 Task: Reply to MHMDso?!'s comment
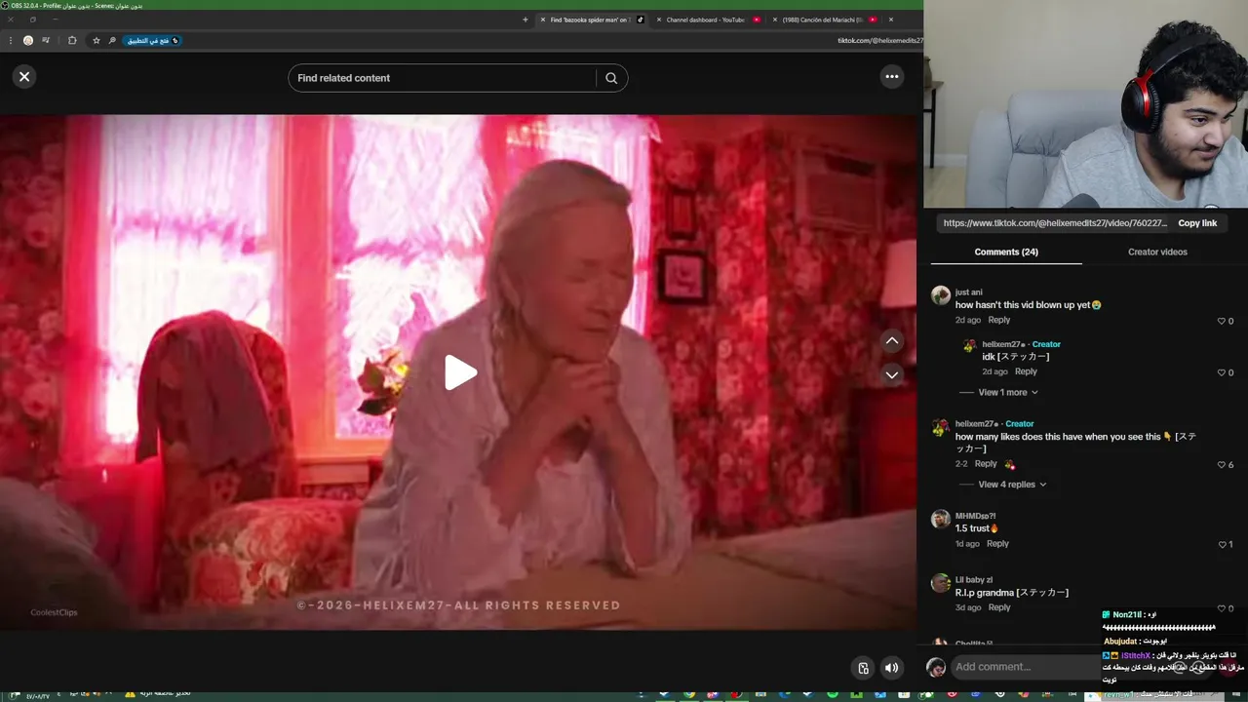997,543
